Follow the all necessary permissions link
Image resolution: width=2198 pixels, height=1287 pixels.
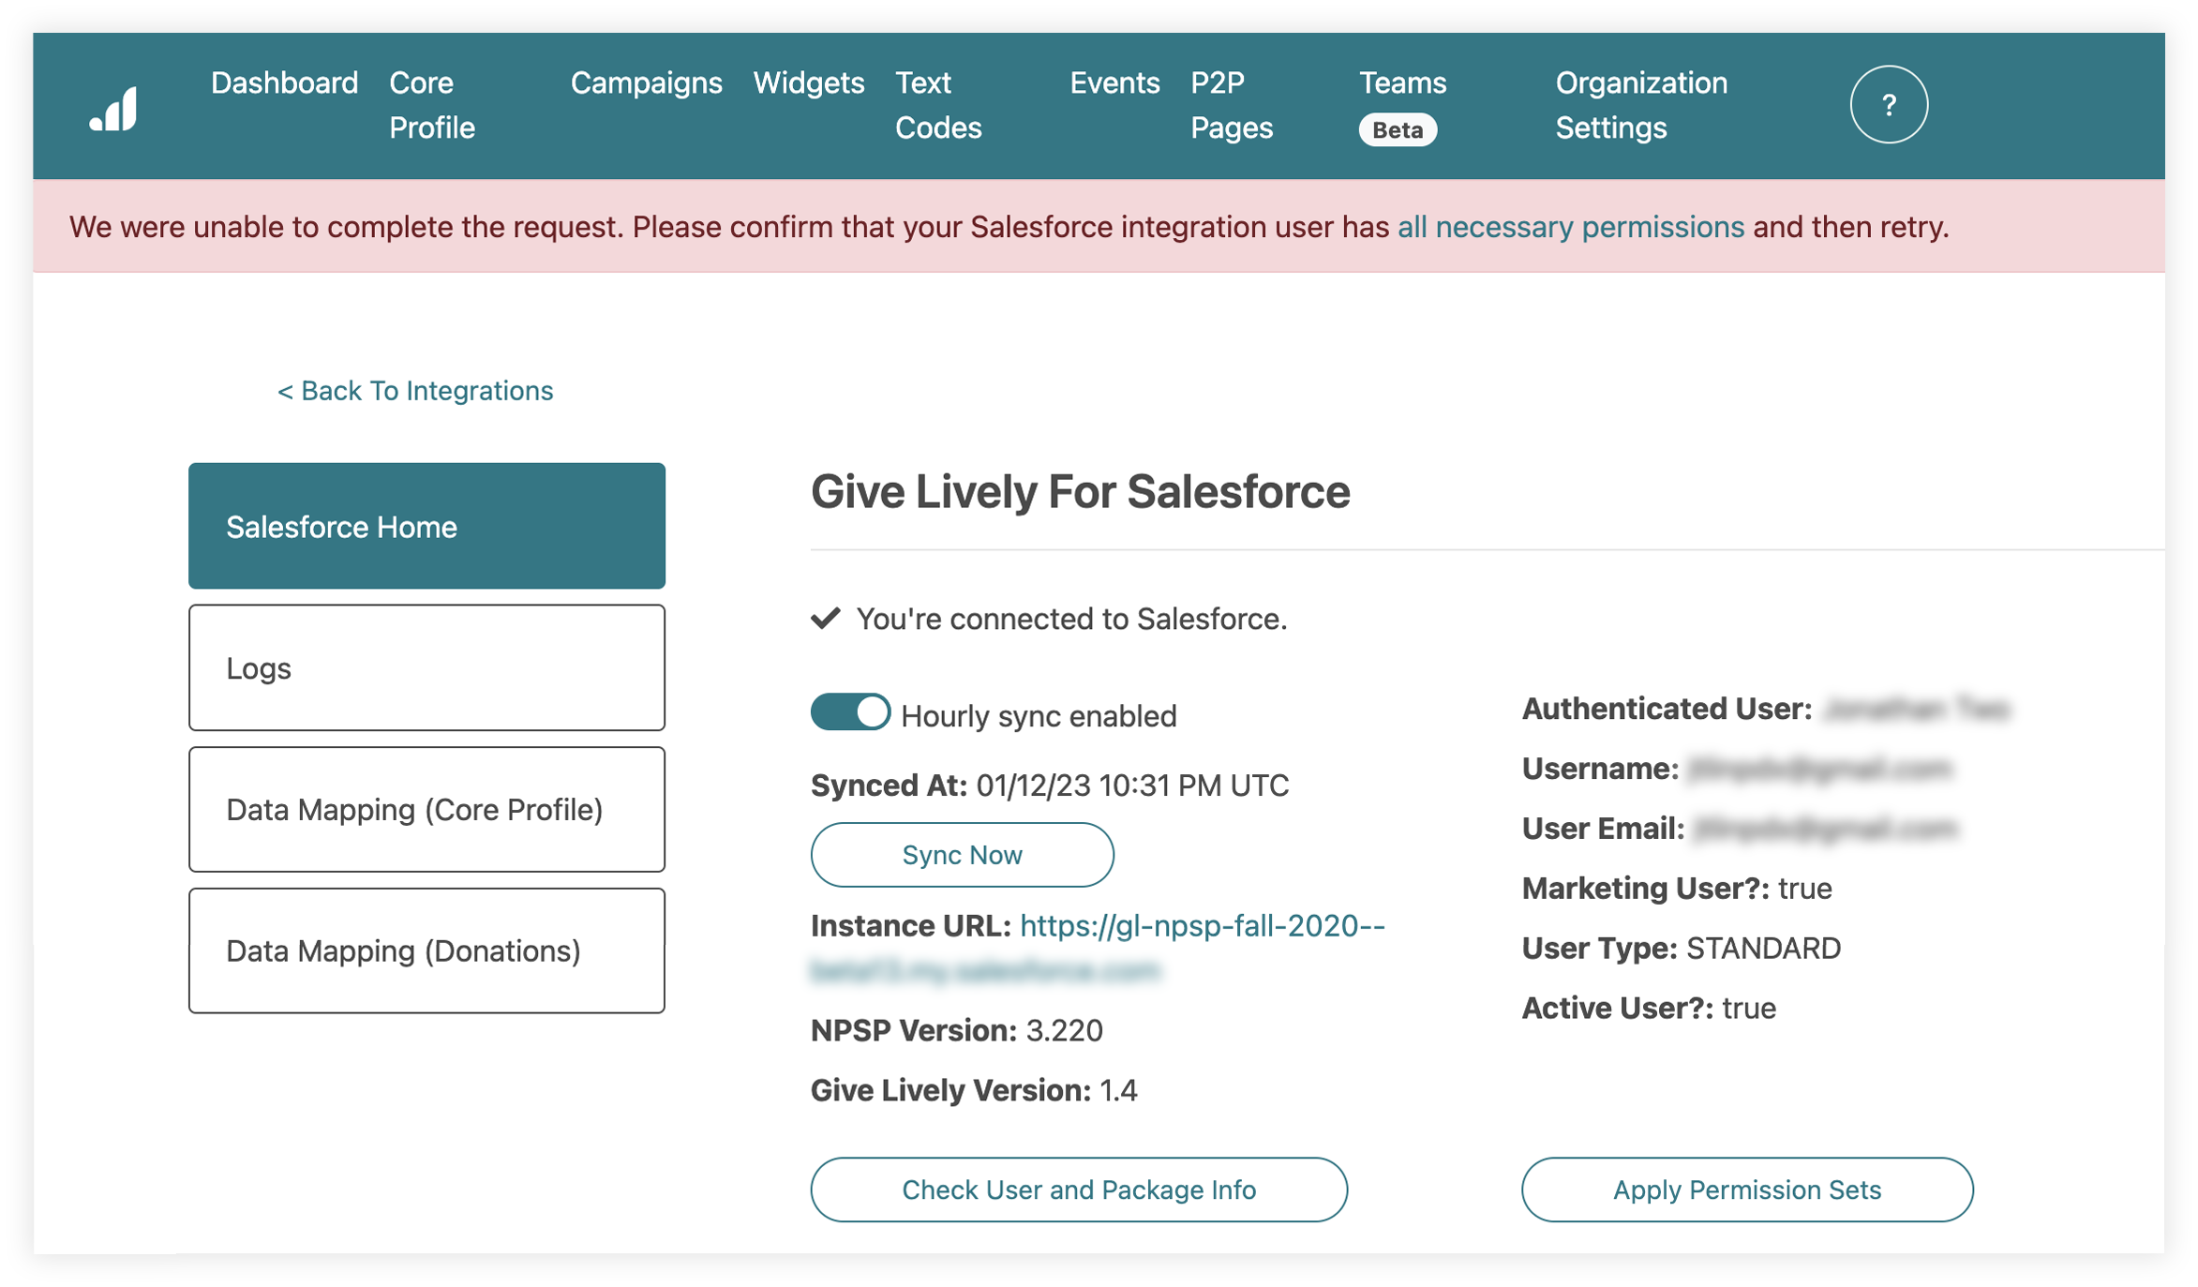pyautogui.click(x=1570, y=227)
